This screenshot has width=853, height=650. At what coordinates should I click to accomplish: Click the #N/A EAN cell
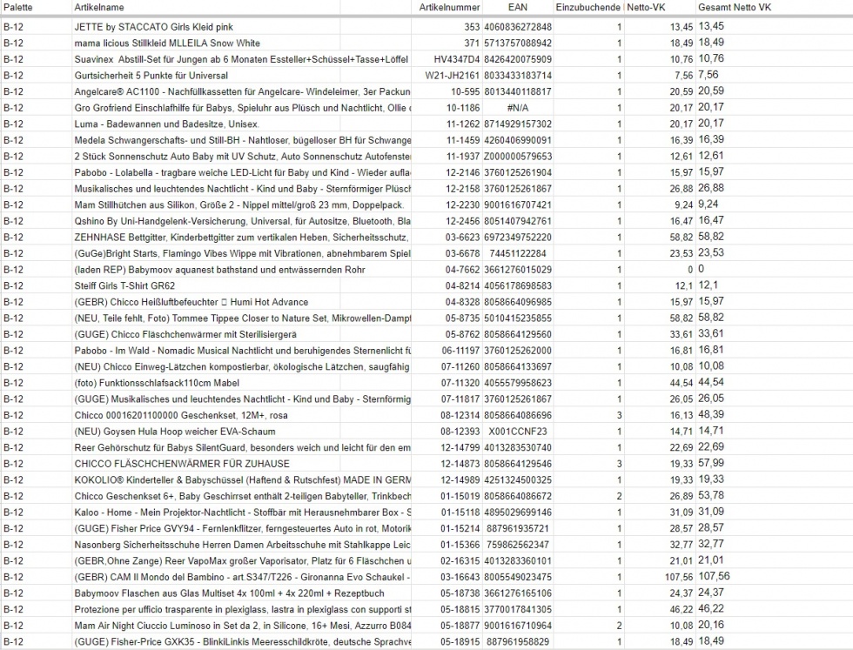point(517,108)
